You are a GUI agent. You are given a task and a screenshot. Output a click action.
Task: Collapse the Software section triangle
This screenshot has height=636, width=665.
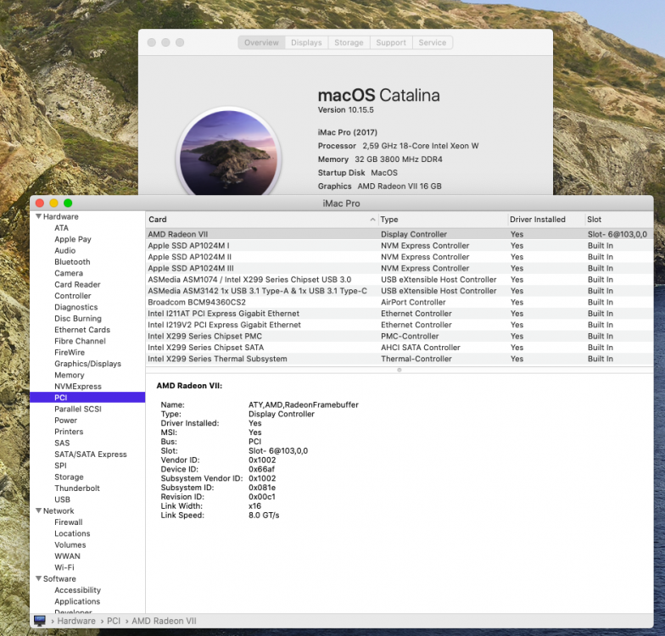pos(39,578)
